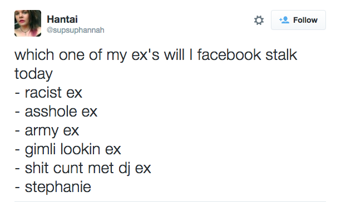
Task: Click the word 'Follow' label text
Action: pos(305,20)
